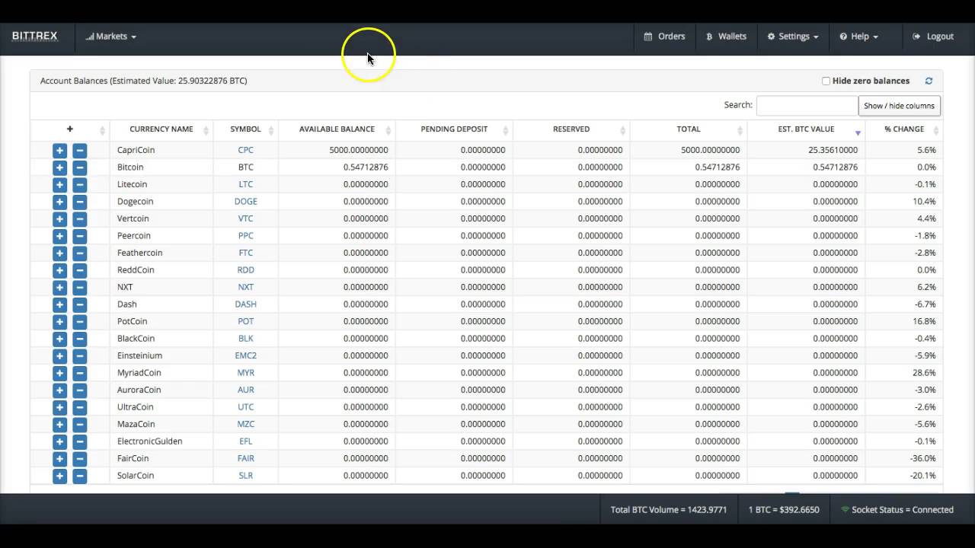This screenshot has height=548, width=975.
Task: Click the 25.35610000 BTC value cell
Action: [833, 150]
